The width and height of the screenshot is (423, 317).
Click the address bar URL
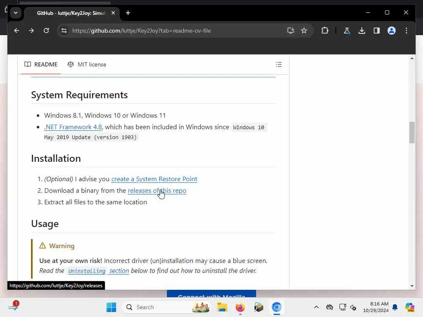tap(141, 31)
